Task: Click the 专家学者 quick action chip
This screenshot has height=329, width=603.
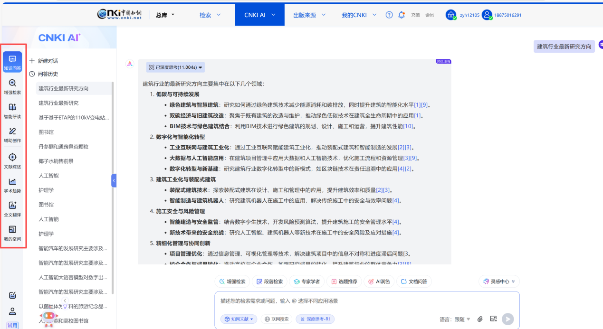Action: point(307,282)
